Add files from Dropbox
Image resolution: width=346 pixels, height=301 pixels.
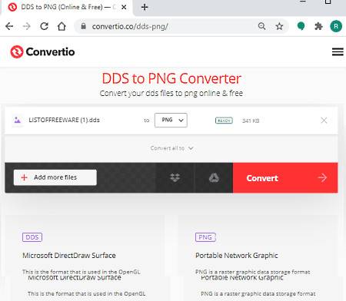point(175,177)
